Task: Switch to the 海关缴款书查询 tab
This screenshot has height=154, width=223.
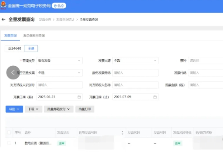Action: click(x=34, y=36)
